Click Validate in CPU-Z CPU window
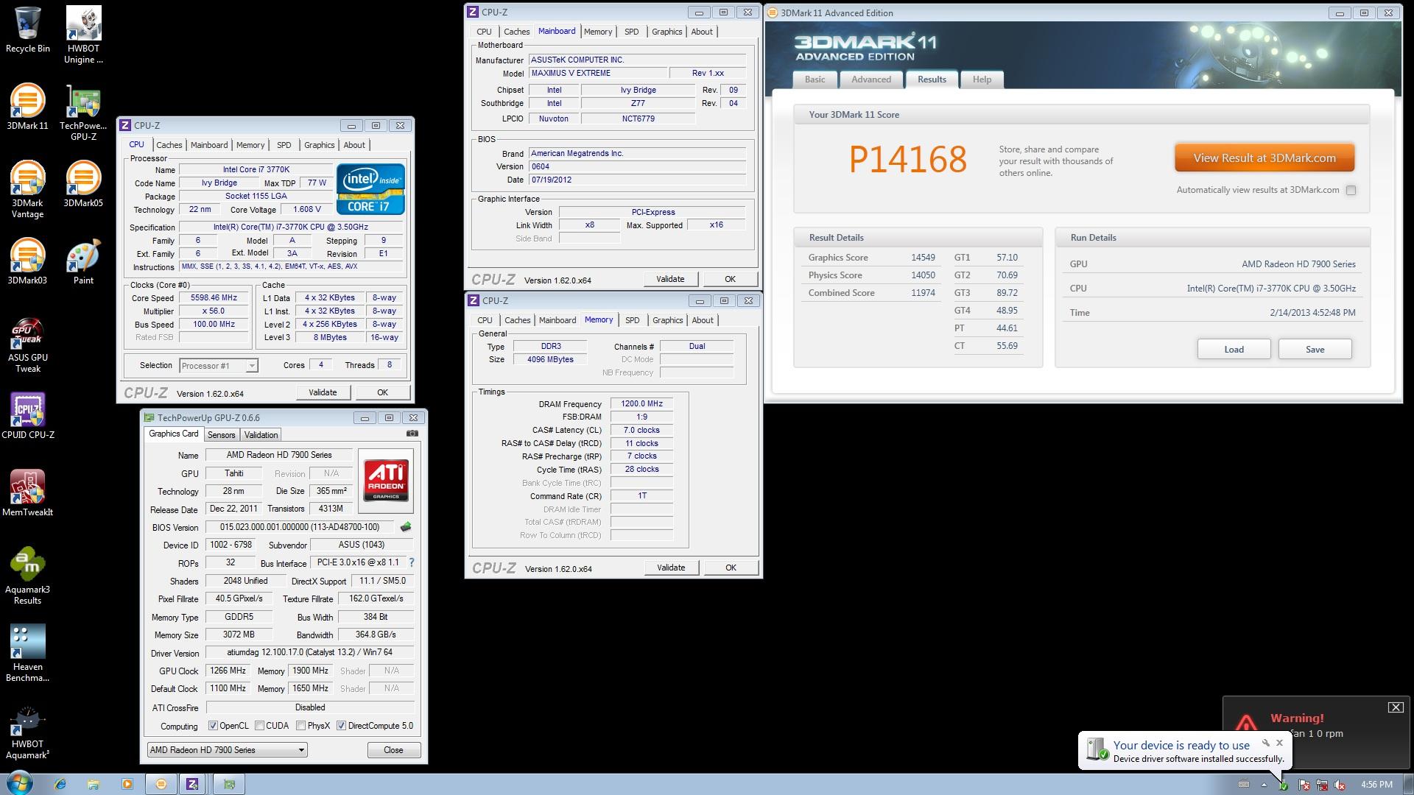This screenshot has height=795, width=1414. [322, 392]
